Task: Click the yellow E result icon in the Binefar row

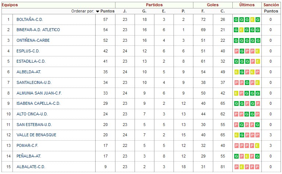Action: click(242, 30)
